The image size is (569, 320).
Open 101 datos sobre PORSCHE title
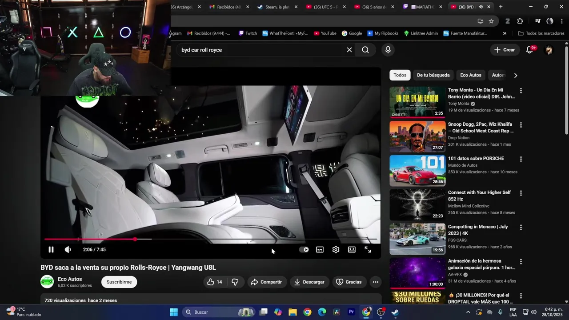[x=476, y=158]
